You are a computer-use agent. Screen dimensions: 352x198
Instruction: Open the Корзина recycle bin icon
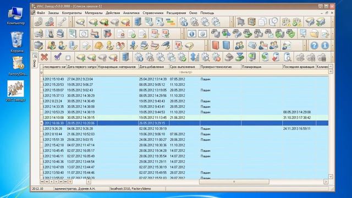pos(17,42)
